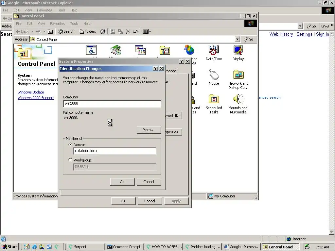Click Internet Explorer quick launch icon
The height and width of the screenshot is (251, 335).
click(x=34, y=247)
